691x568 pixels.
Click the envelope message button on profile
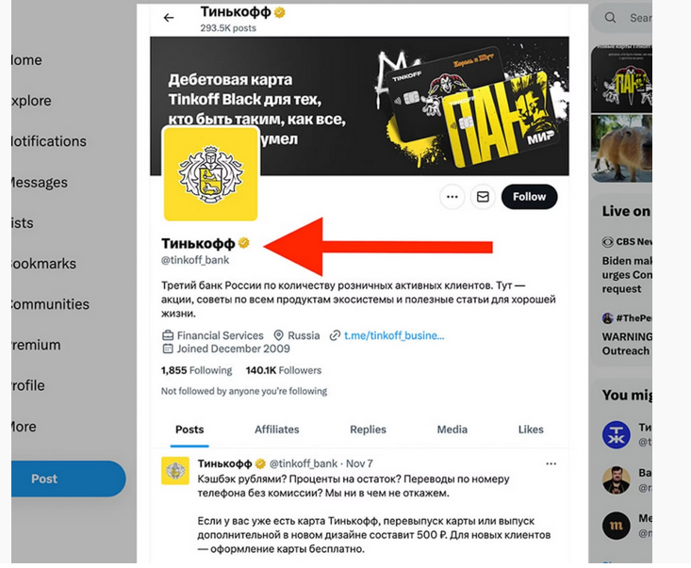point(484,197)
